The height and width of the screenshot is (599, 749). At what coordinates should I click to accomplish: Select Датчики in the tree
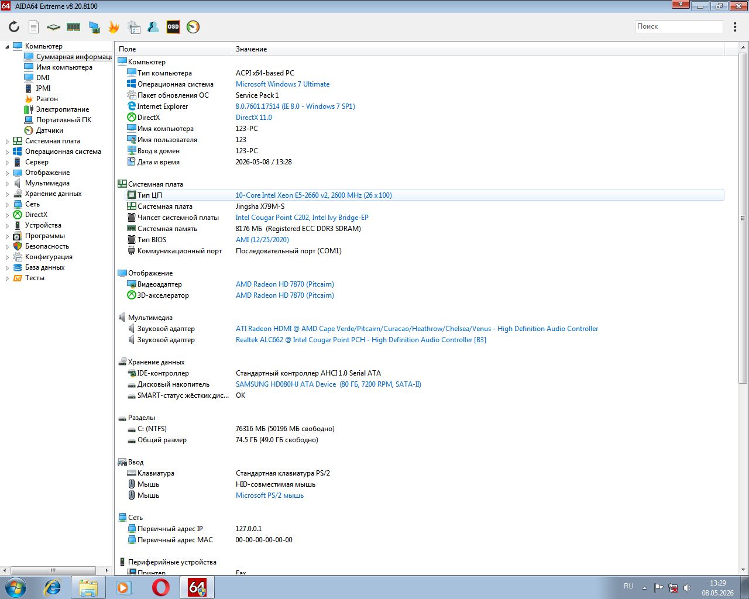[x=49, y=130]
